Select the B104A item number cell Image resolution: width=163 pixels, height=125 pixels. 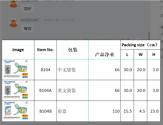pos(45,90)
